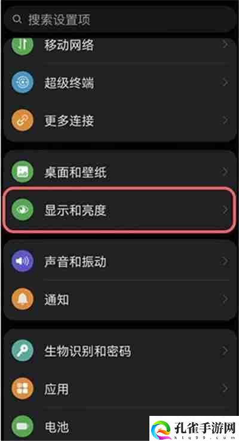The height and width of the screenshot is (441, 239).
Task: Expand the chevron next to 通知
Action: click(225, 299)
